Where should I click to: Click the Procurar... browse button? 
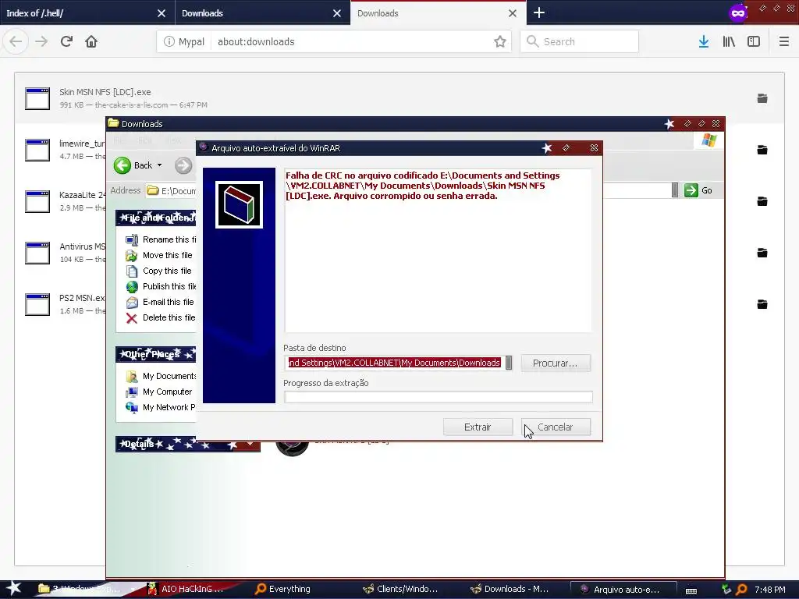[556, 363]
